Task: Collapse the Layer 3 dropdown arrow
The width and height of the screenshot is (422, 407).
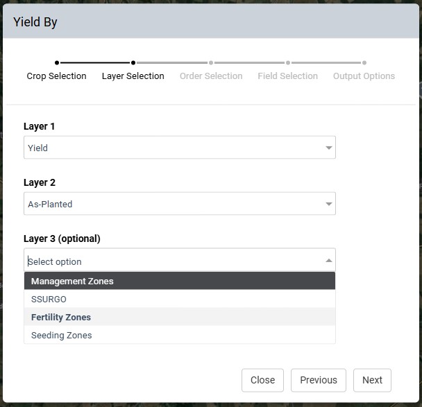Action: [x=328, y=260]
